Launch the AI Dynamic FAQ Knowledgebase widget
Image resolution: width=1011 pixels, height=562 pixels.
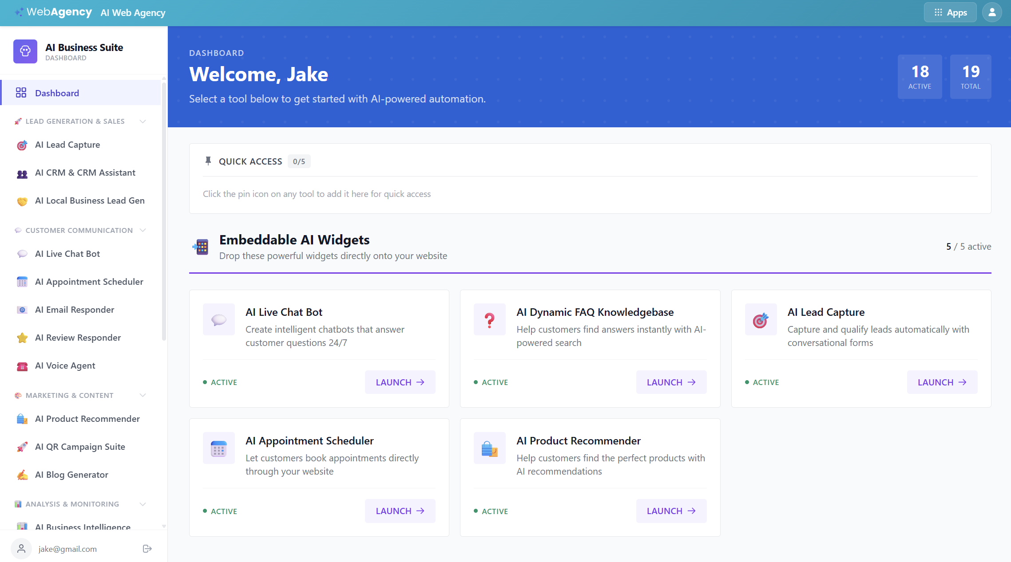coord(671,382)
